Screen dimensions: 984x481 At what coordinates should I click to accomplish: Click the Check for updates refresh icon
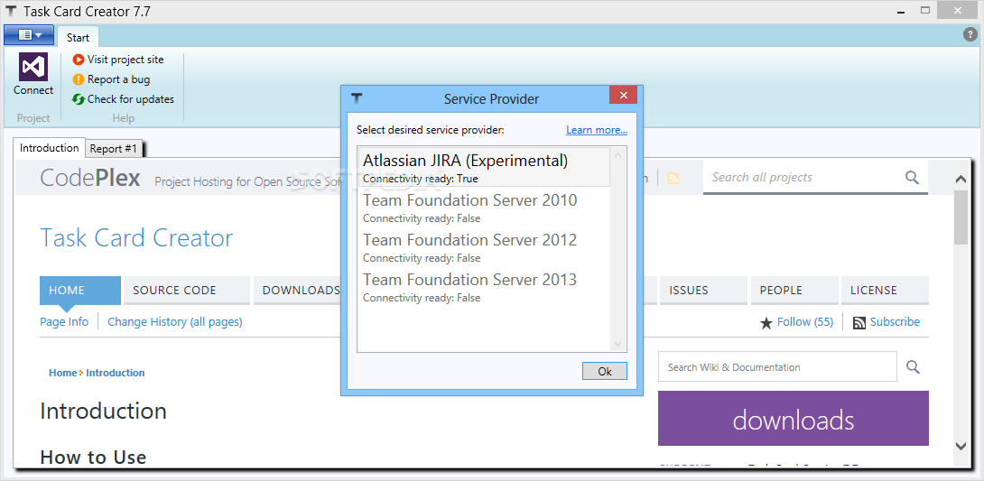click(x=79, y=99)
